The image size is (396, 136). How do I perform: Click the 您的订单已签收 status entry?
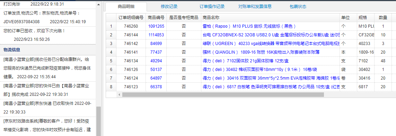48,35
